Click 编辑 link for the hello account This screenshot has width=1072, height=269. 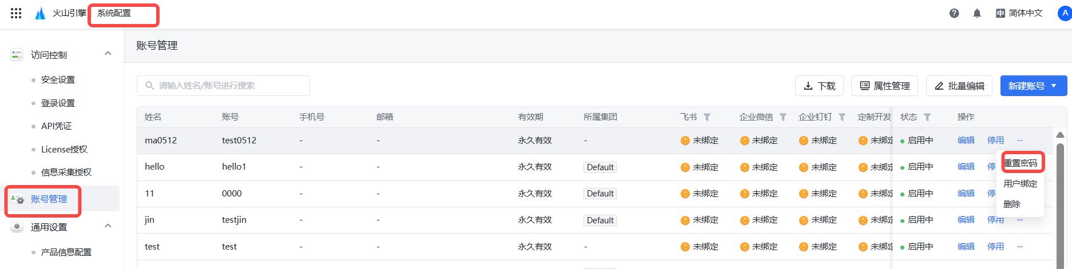click(966, 167)
